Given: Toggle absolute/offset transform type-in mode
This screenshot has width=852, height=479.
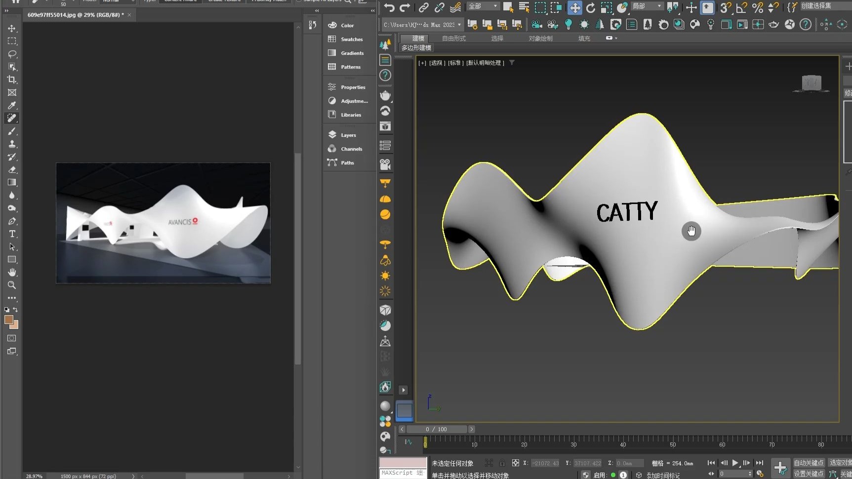Looking at the screenshot, I should point(515,463).
